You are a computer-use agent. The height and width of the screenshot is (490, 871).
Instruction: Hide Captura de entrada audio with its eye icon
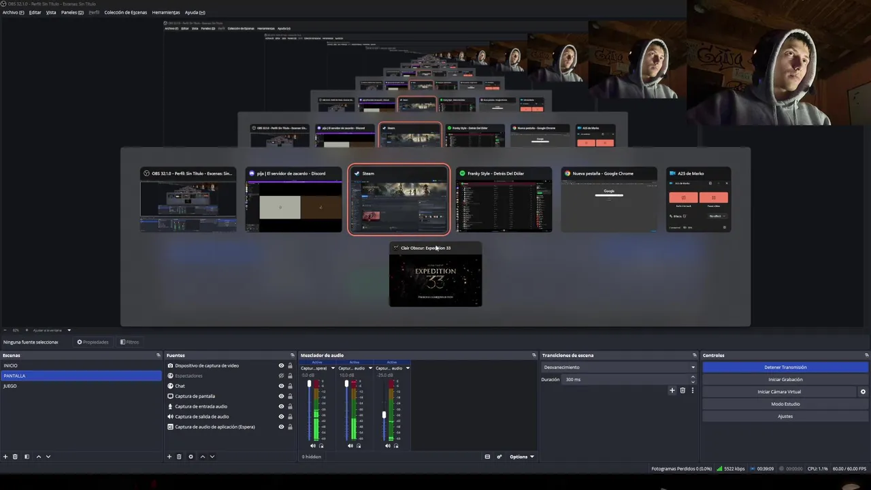click(x=281, y=406)
